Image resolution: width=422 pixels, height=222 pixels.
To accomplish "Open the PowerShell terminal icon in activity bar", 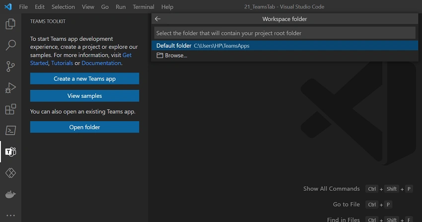I will (10, 131).
